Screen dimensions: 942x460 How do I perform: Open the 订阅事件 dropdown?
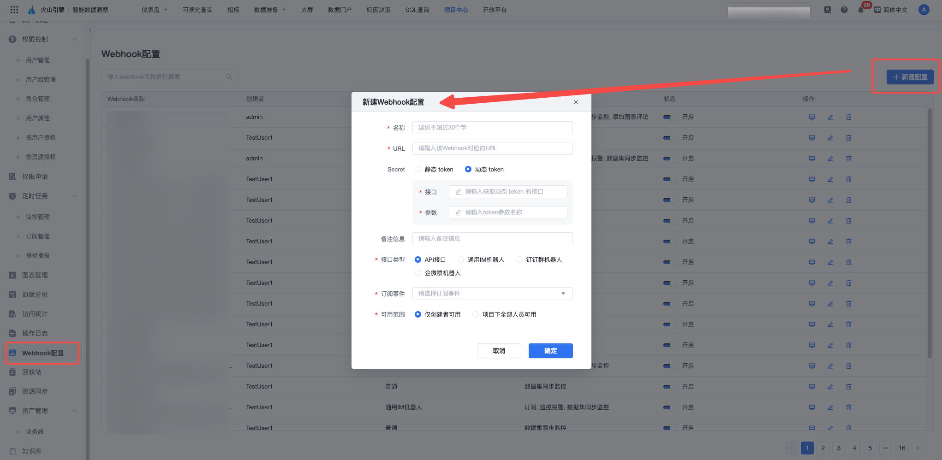(492, 294)
